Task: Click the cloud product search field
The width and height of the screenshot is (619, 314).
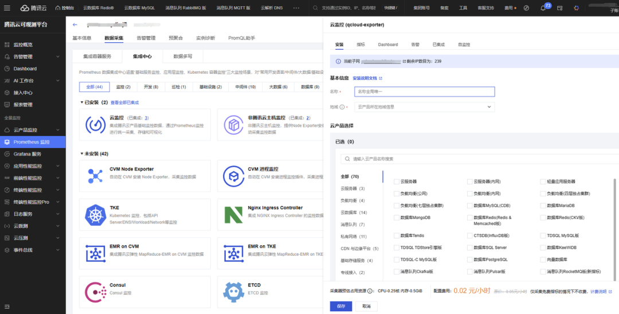Action: pyautogui.click(x=480, y=159)
